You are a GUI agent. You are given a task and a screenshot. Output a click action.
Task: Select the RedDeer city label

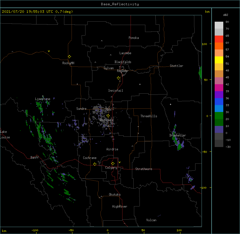[123, 71]
